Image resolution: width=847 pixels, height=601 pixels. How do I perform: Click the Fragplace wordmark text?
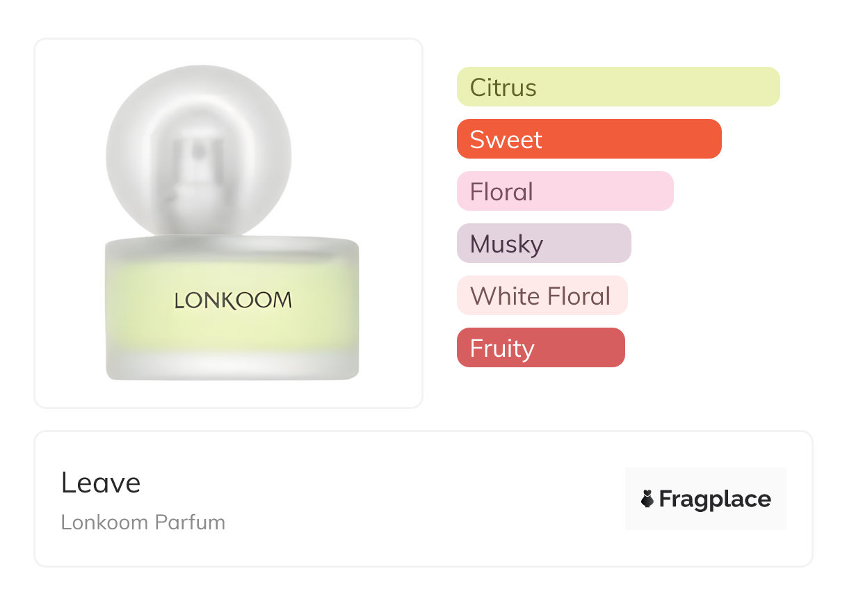click(714, 499)
